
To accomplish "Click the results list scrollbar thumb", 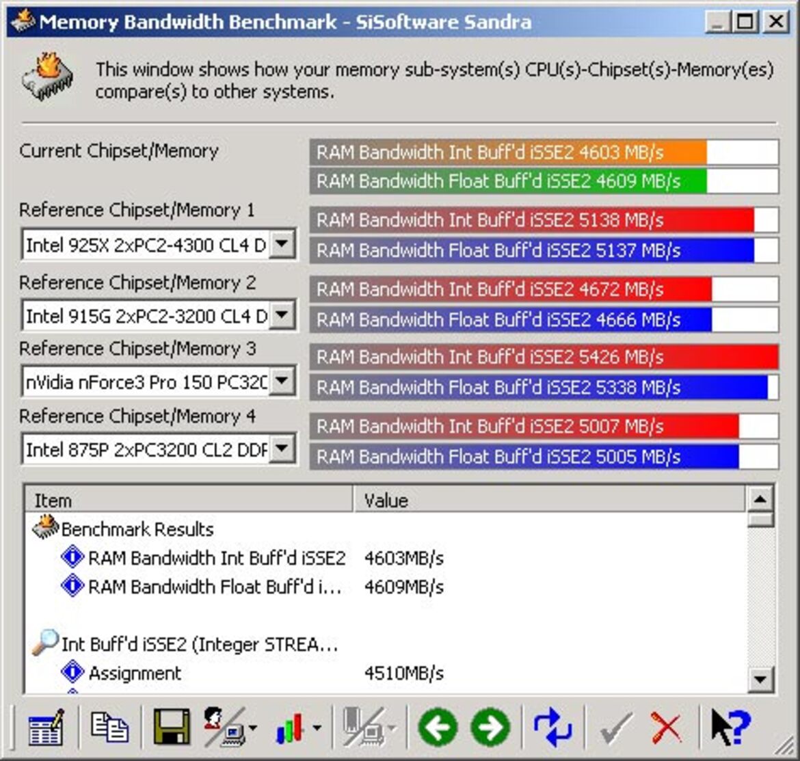I will point(760,520).
